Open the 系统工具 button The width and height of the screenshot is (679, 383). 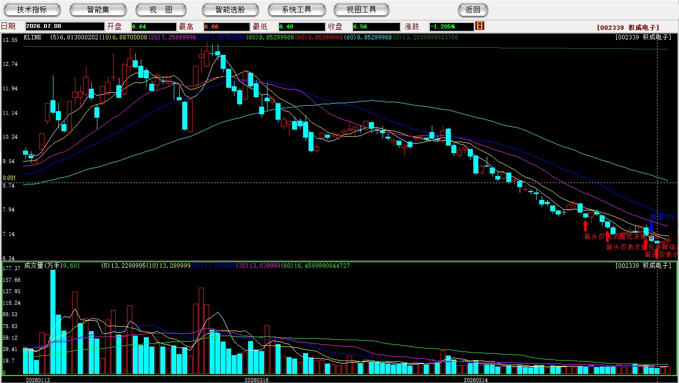point(297,9)
